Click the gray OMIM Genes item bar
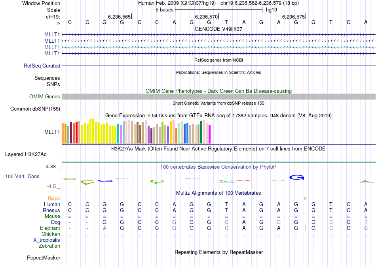Screen dimensions: 376x267 point(218,97)
